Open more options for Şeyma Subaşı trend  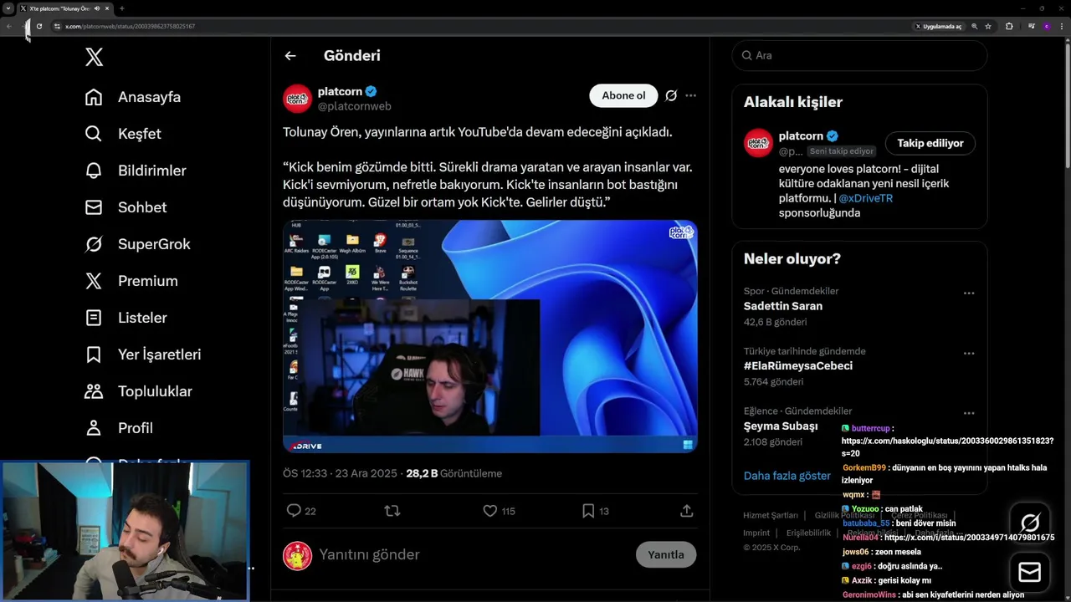click(x=968, y=413)
